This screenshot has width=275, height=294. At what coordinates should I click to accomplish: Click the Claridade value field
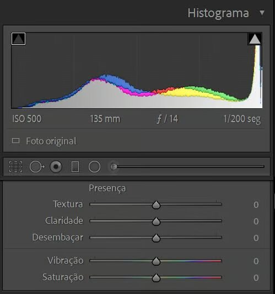point(256,222)
